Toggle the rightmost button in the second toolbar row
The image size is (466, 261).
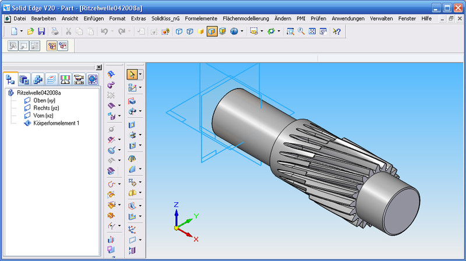click(62, 45)
